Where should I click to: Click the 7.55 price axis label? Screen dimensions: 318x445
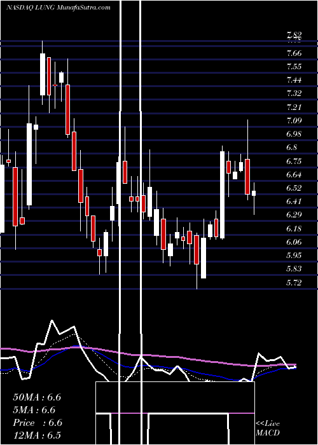tap(294, 67)
